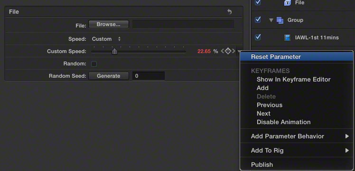Viewport: 355px width, 171px height.
Task: Click the 22.65 Custom Speed value
Action: 204,51
